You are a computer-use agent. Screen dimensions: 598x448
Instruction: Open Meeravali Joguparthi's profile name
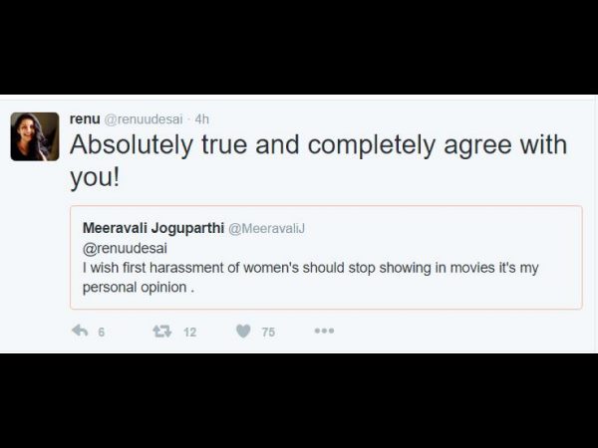point(153,228)
